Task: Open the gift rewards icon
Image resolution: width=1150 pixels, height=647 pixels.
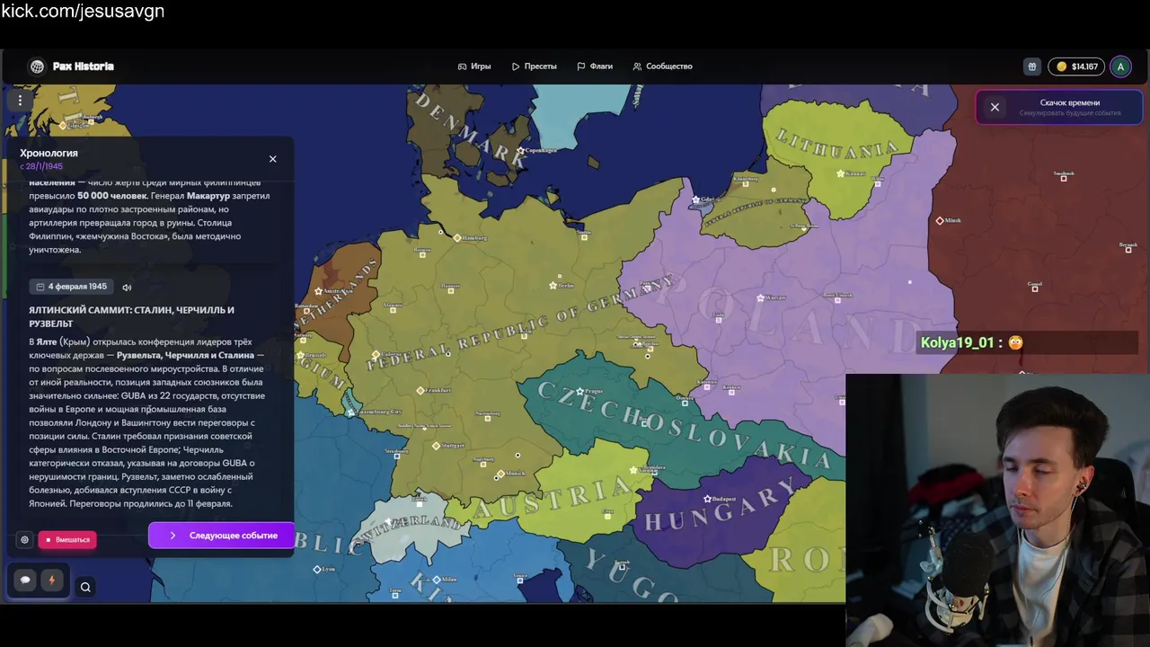Action: 1032,66
